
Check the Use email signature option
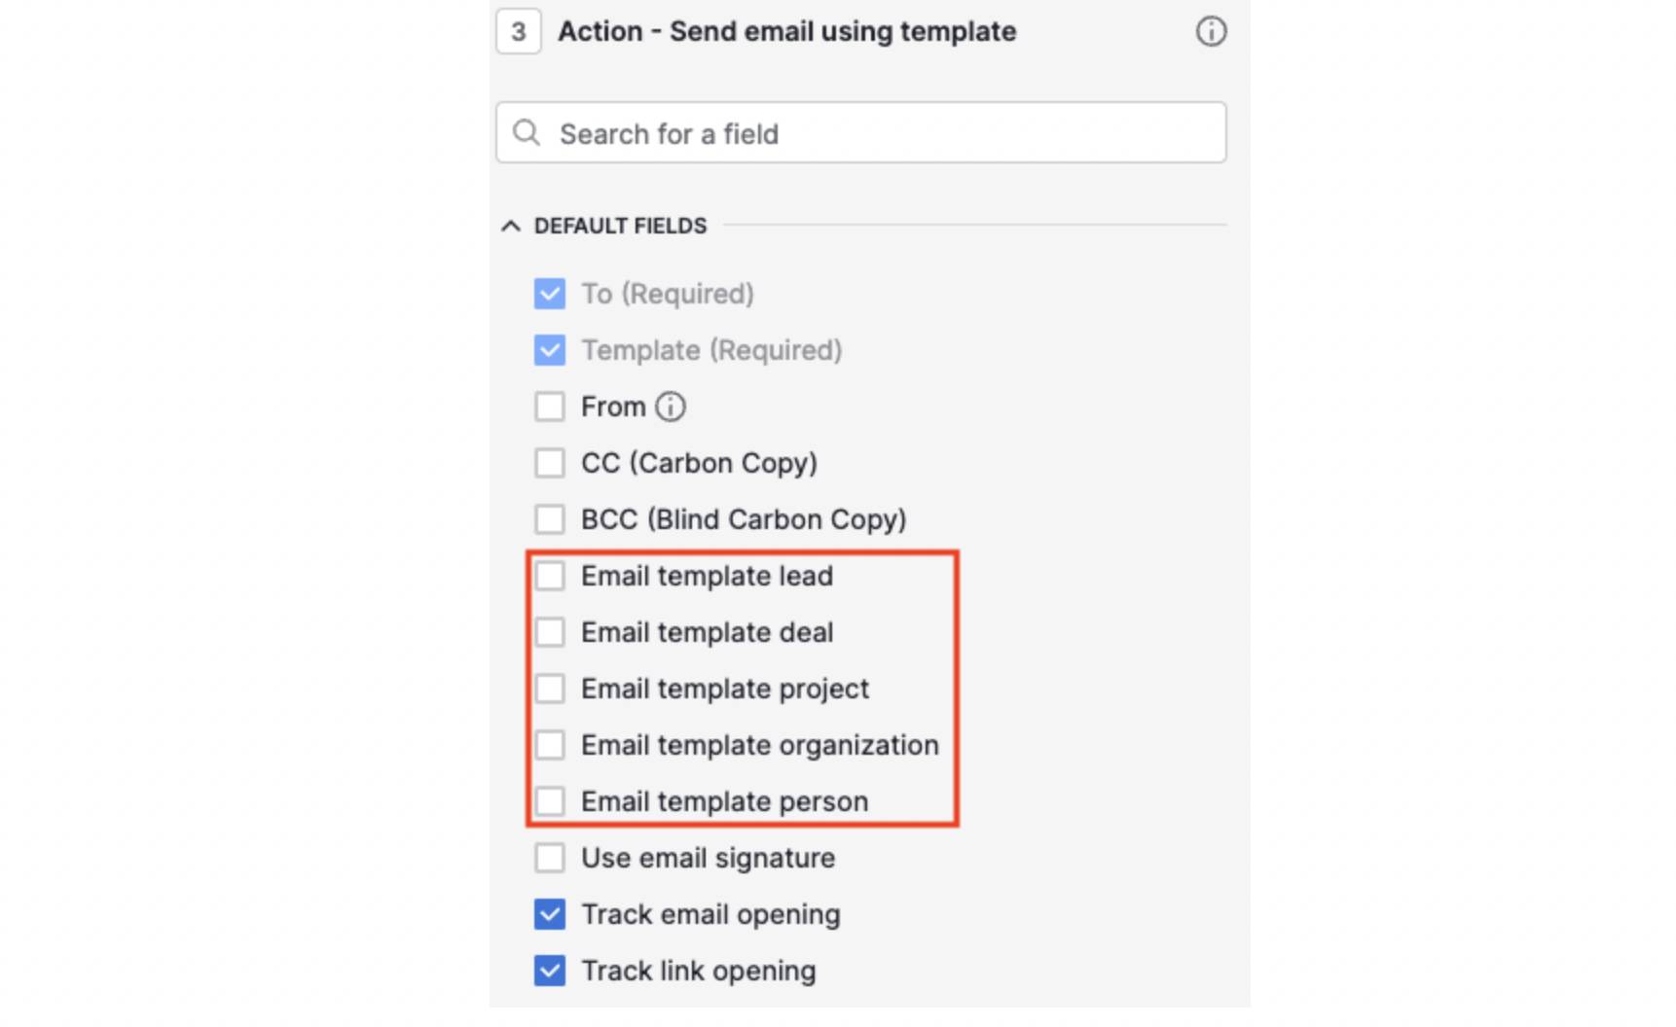[x=550, y=858]
